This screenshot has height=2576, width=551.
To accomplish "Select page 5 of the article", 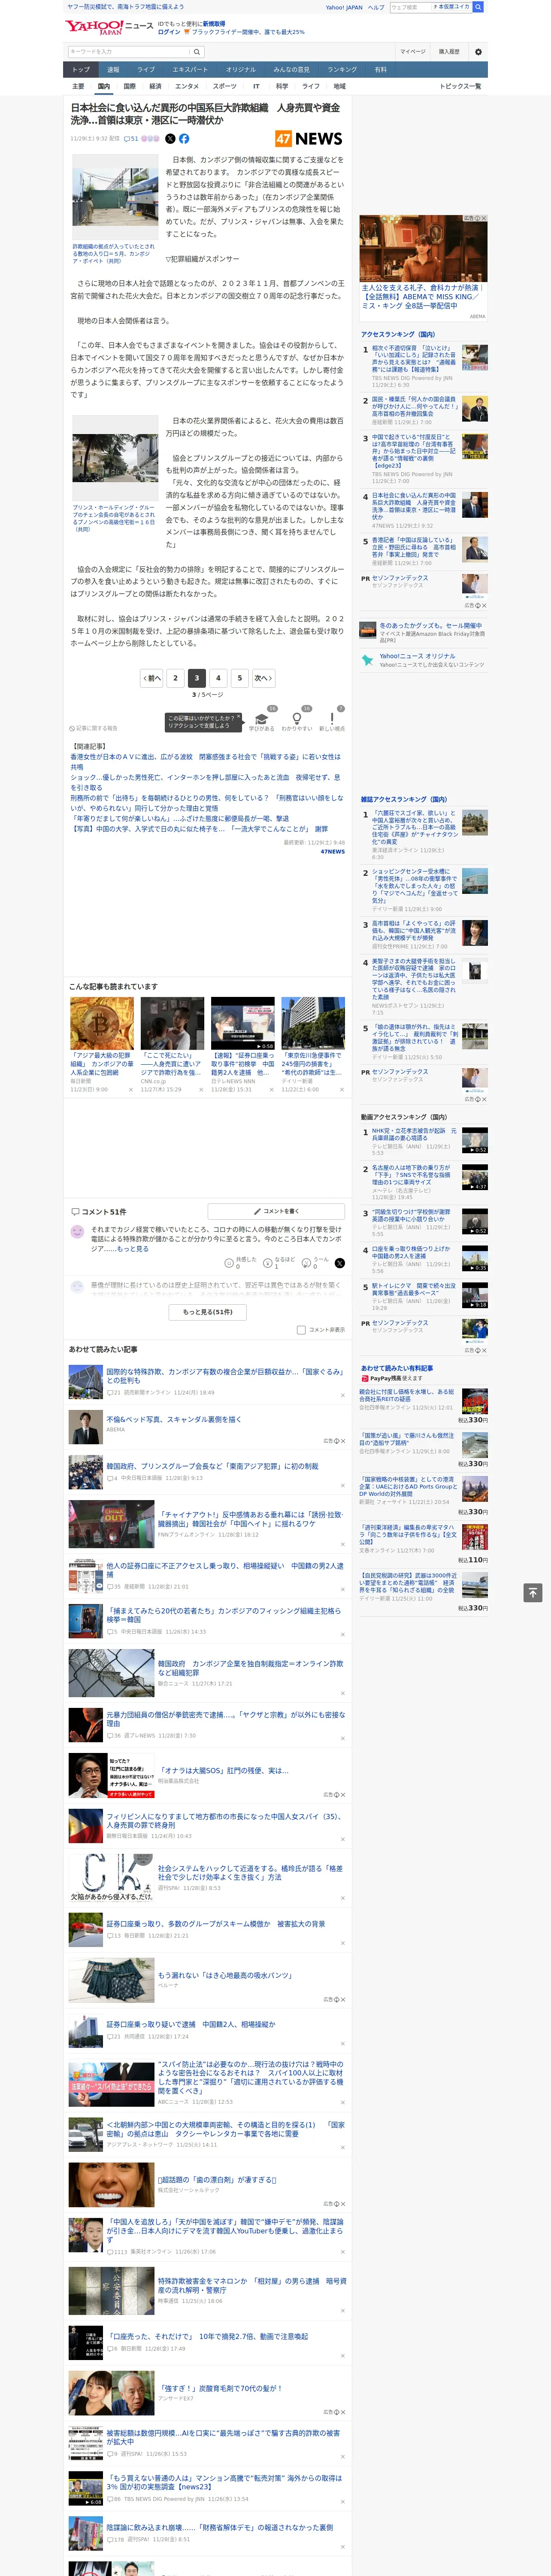I will coord(239,678).
